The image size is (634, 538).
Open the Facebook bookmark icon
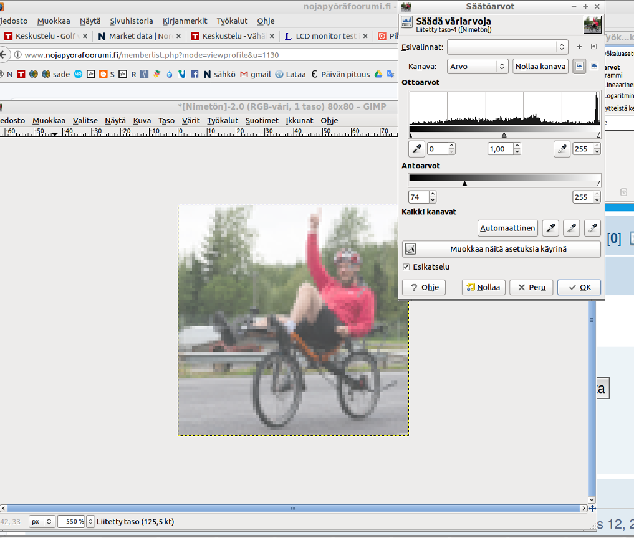coord(195,74)
